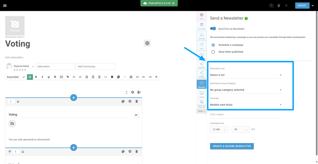Switch to the Comments sidebar tab
The height and width of the screenshot is (164, 318).
[202, 26]
